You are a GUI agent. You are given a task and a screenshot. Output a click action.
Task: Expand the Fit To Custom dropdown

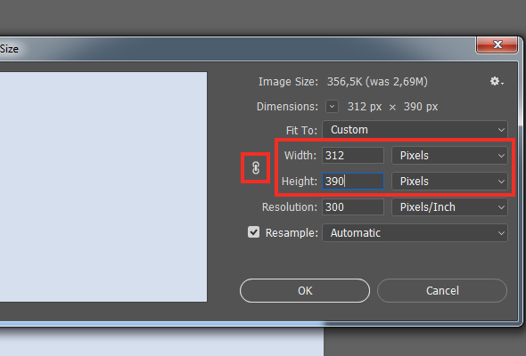coord(415,130)
